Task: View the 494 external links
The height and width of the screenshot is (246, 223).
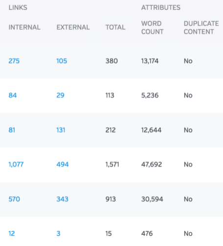Action: click(63, 164)
